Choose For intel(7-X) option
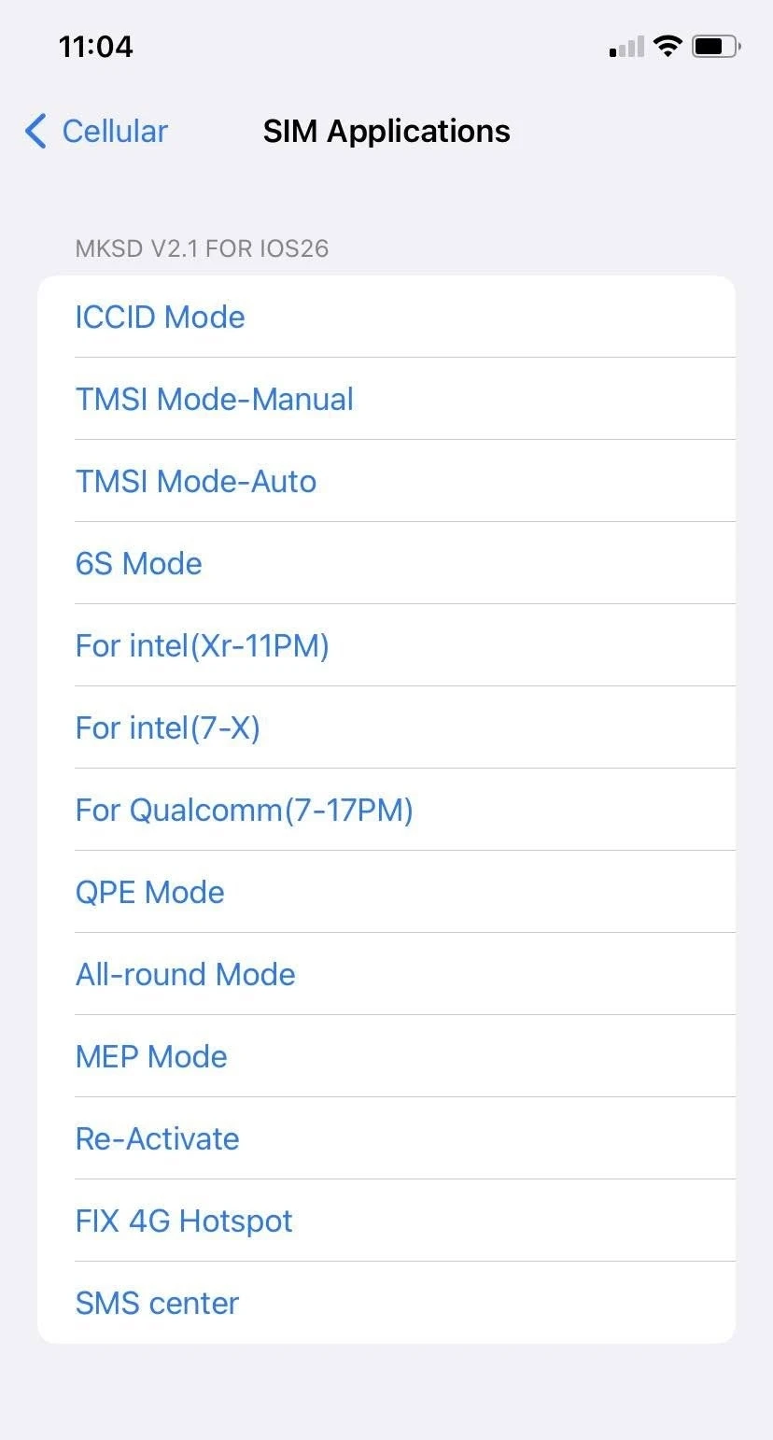The height and width of the screenshot is (1440, 773). pyautogui.click(x=167, y=727)
